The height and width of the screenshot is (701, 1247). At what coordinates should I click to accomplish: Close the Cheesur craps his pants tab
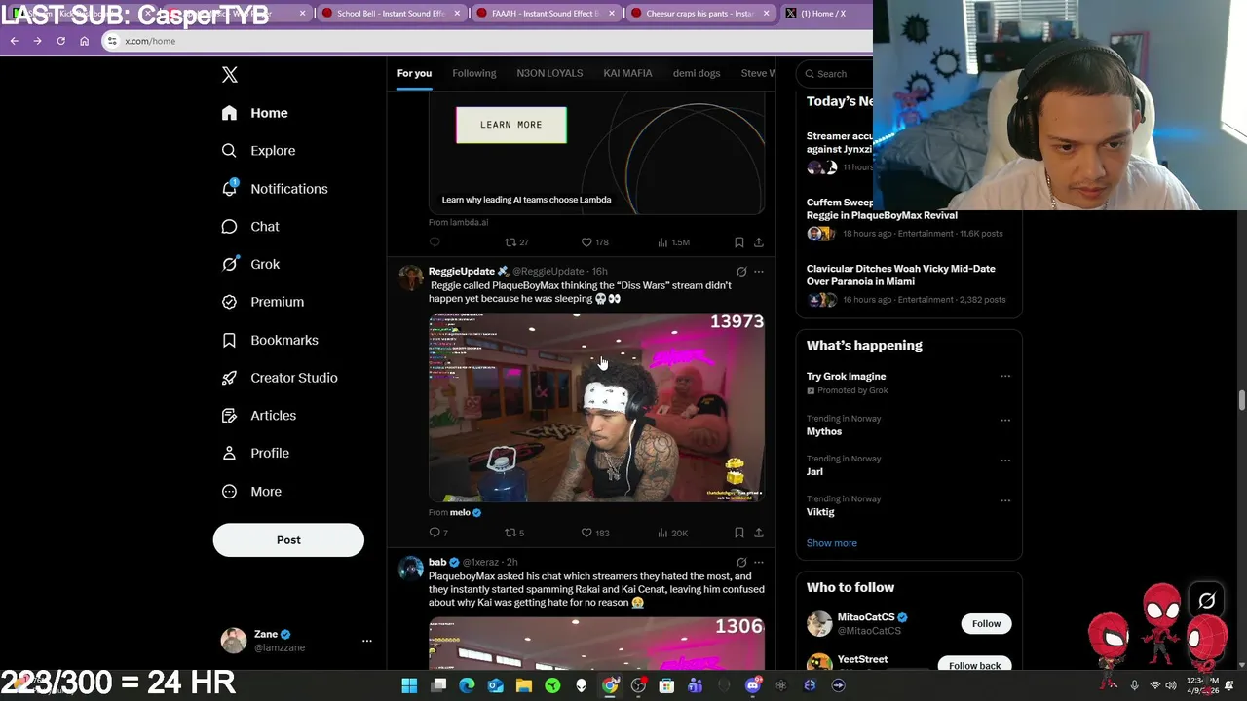click(767, 14)
